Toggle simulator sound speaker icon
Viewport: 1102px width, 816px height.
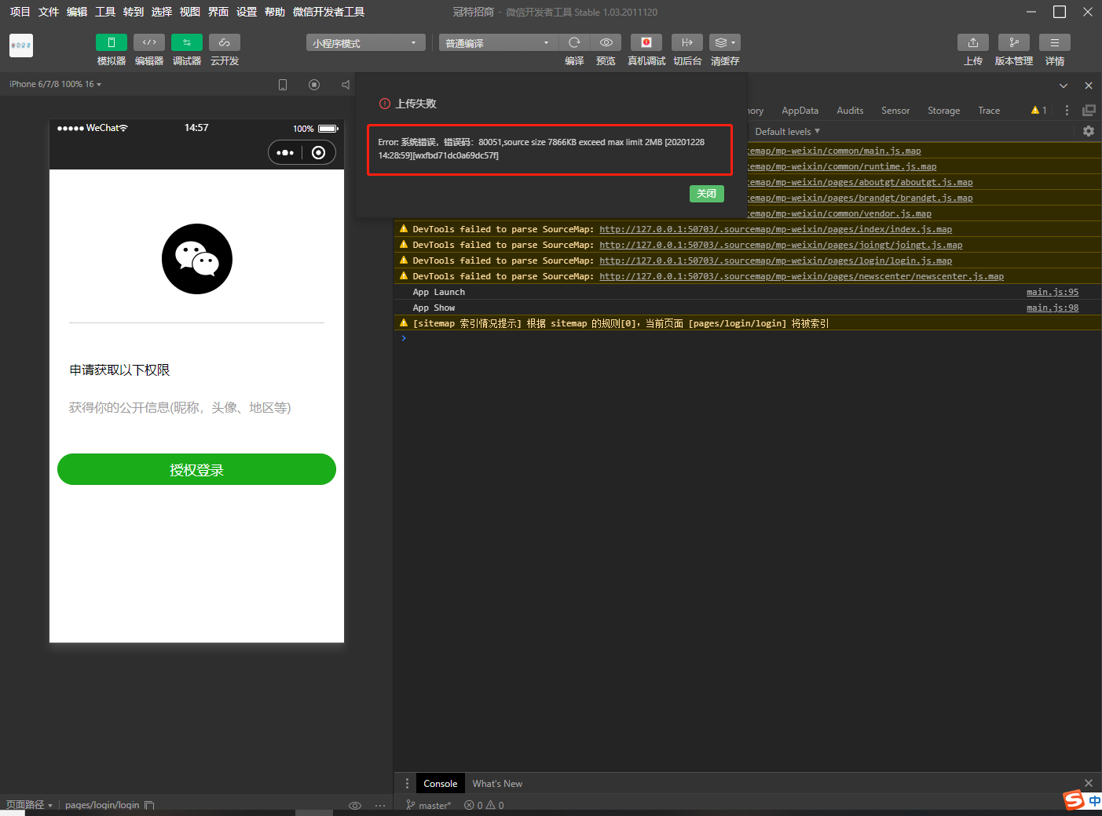(346, 85)
